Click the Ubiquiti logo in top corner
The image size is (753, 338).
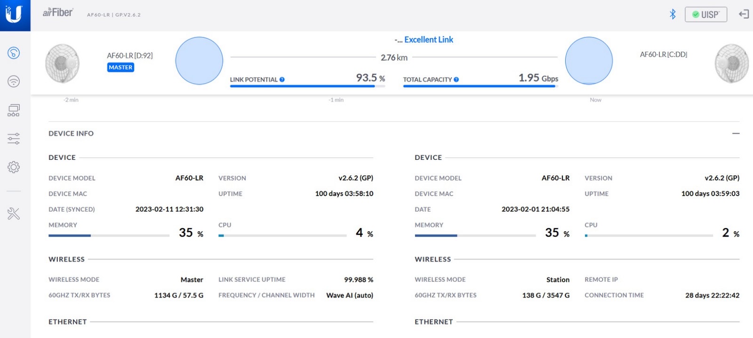pyautogui.click(x=14, y=14)
